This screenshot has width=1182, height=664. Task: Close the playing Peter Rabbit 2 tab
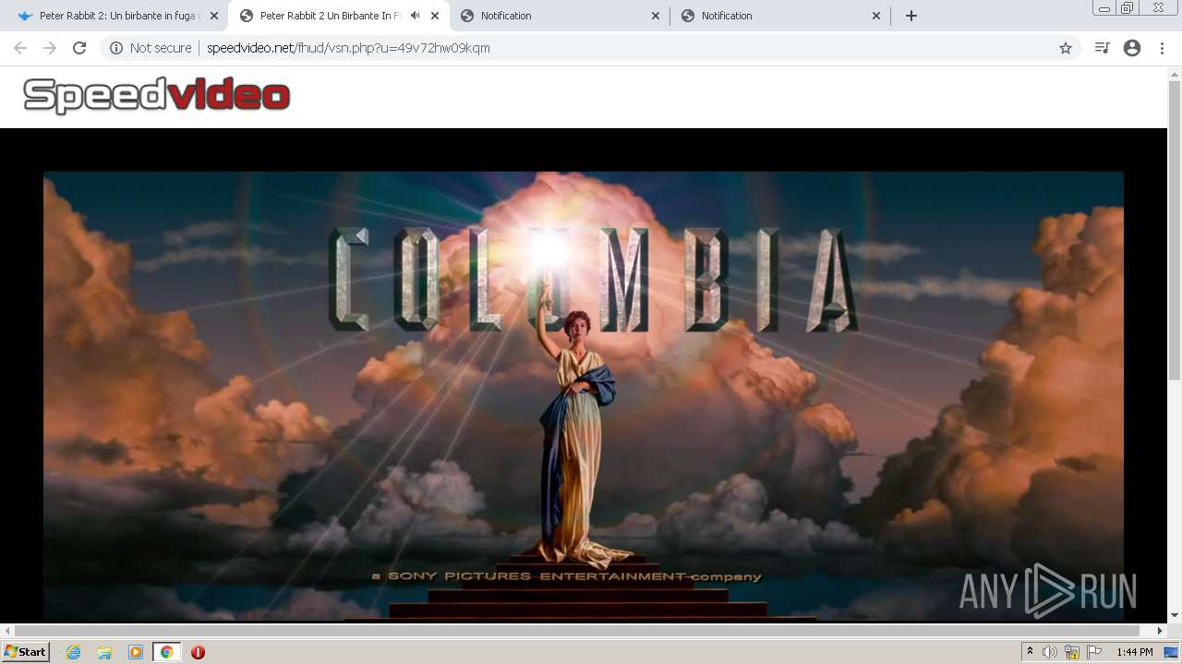pos(435,16)
